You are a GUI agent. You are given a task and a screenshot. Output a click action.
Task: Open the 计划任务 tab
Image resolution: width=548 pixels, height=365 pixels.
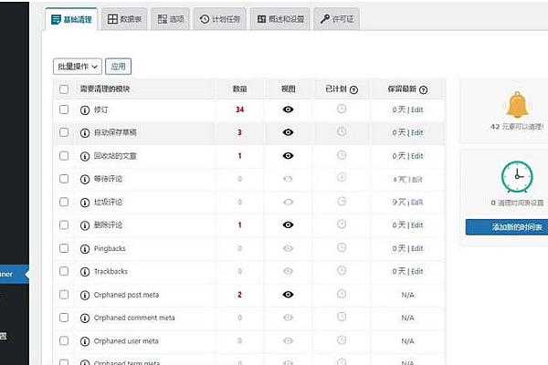tap(220, 19)
